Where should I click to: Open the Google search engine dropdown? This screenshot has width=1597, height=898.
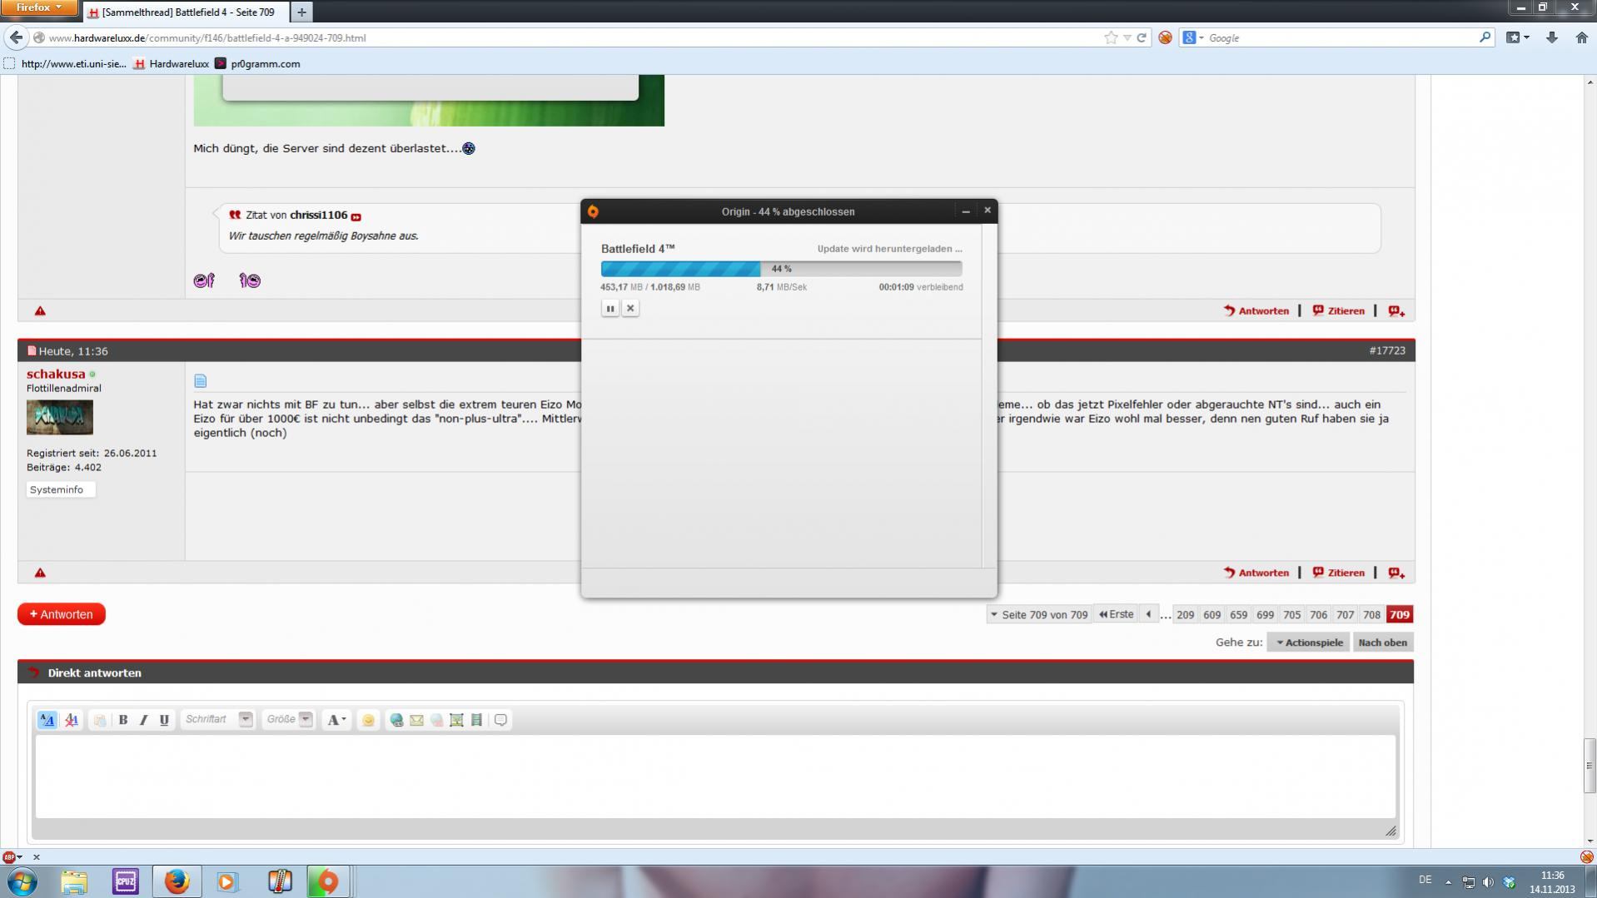tap(1193, 37)
